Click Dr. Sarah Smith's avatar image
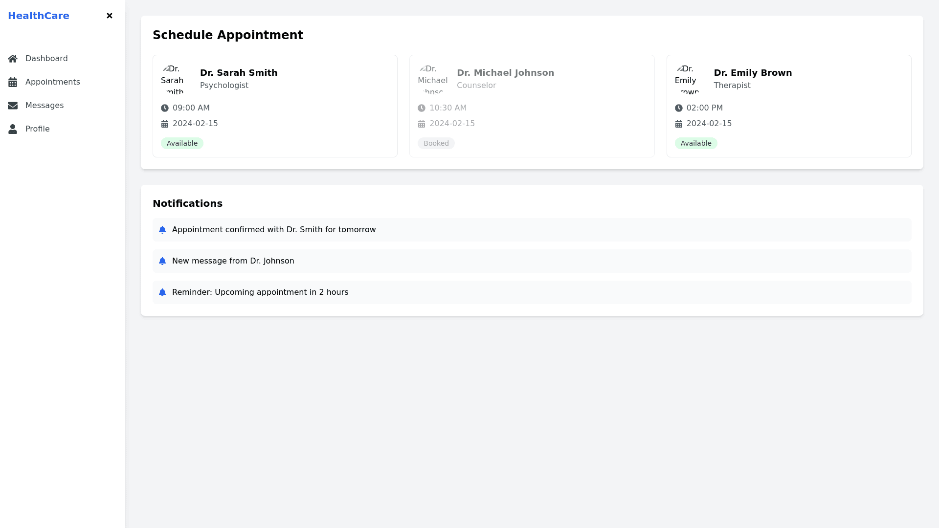This screenshot has width=939, height=528. pos(174,79)
